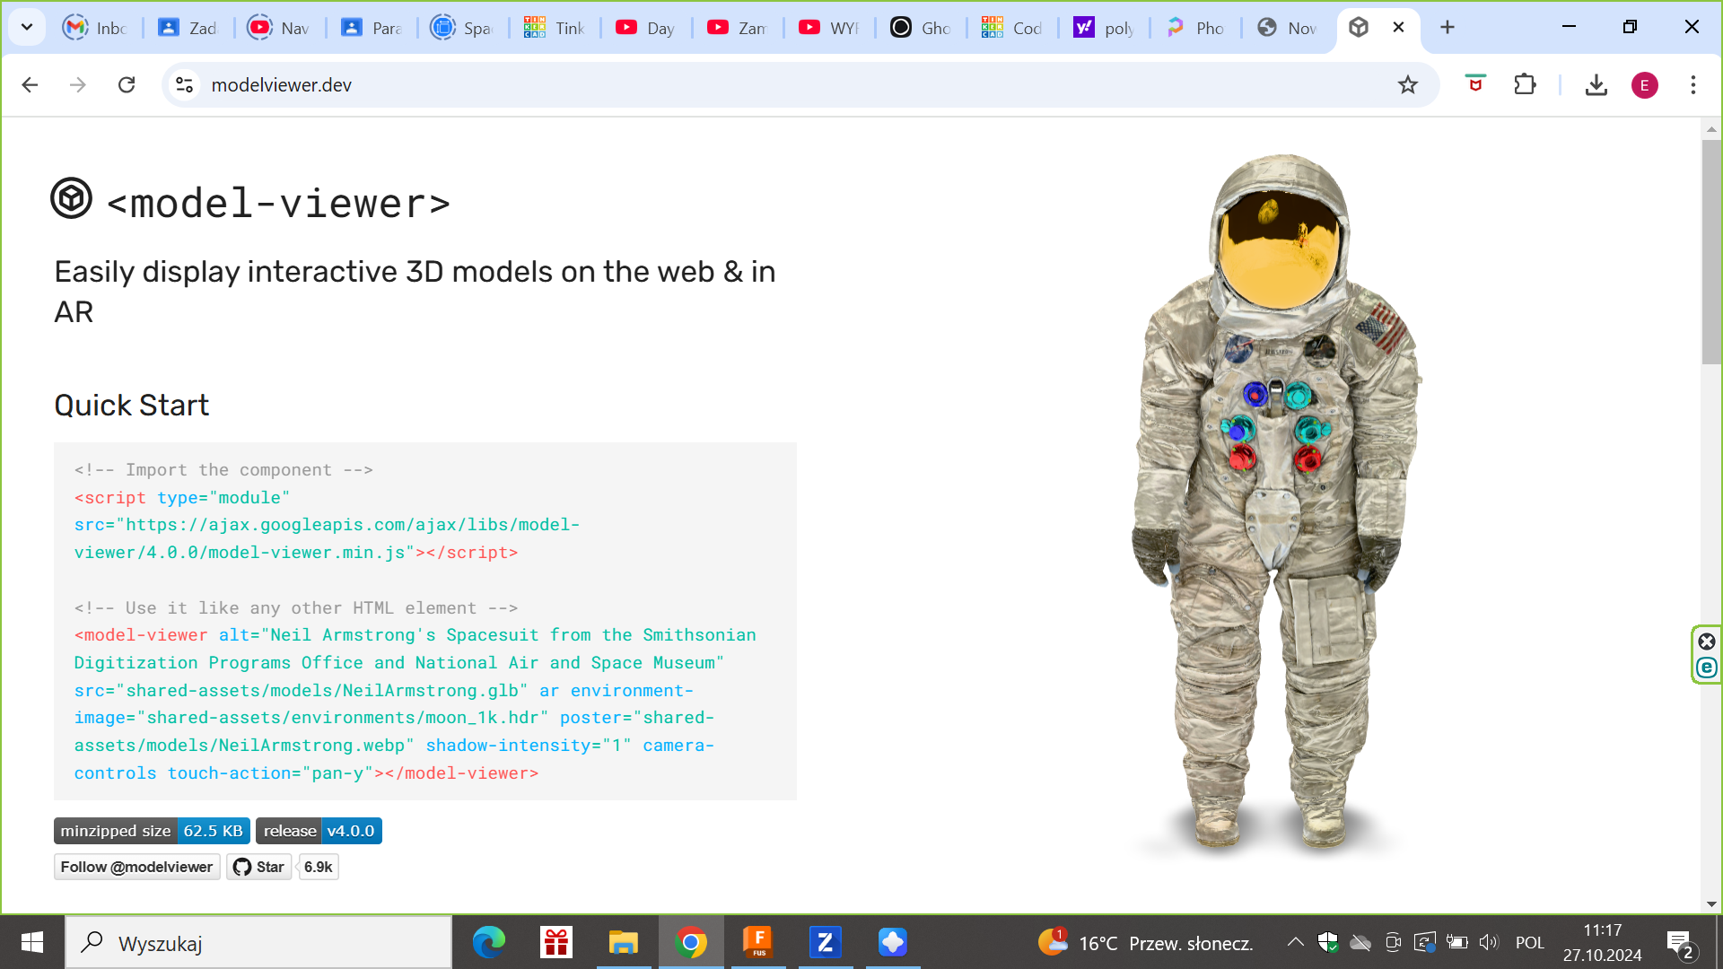1723x969 pixels.
Task: Expand the tab search dropdown arrow
Action: (27, 27)
